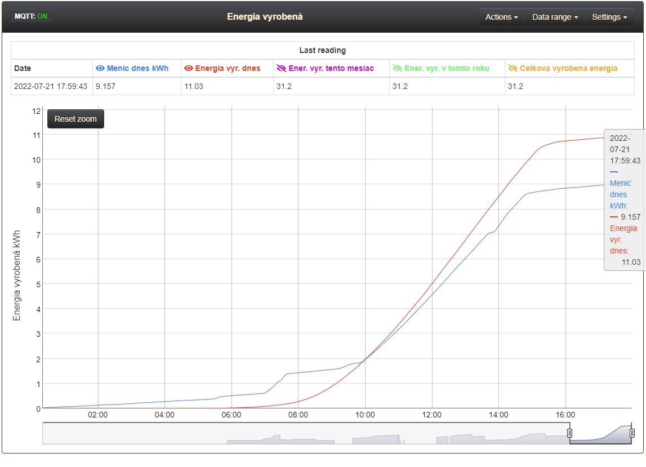Click the Last reading table header
The height and width of the screenshot is (467, 646).
(x=322, y=50)
